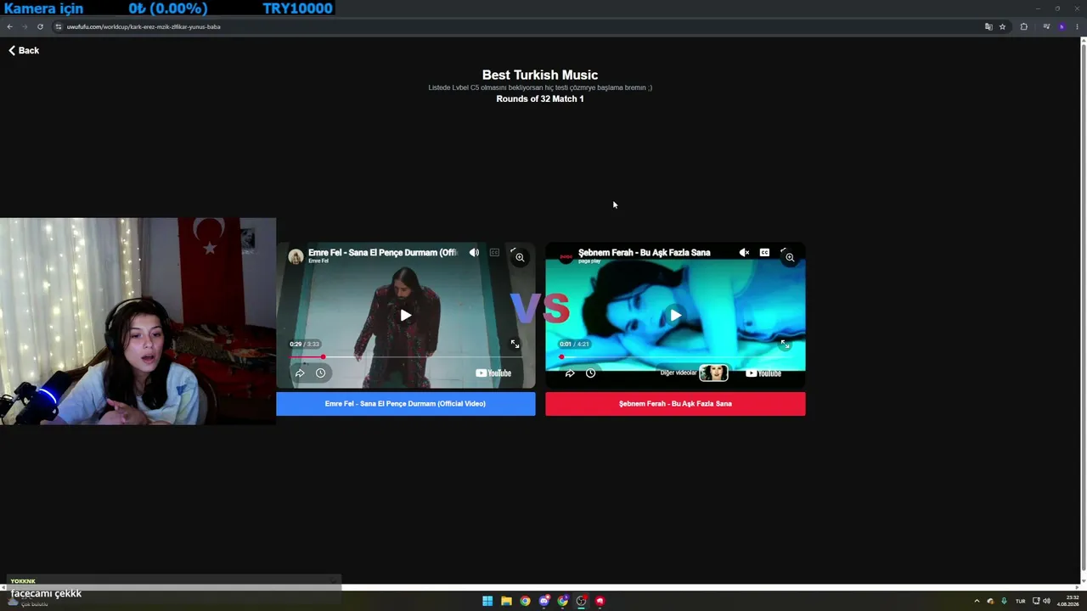Add Emre Fel video to Watch Later
The image size is (1087, 611).
pos(320,373)
